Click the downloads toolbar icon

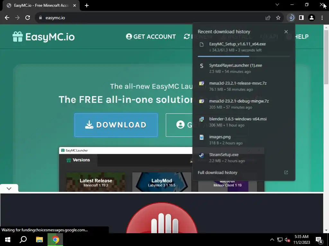point(291,18)
